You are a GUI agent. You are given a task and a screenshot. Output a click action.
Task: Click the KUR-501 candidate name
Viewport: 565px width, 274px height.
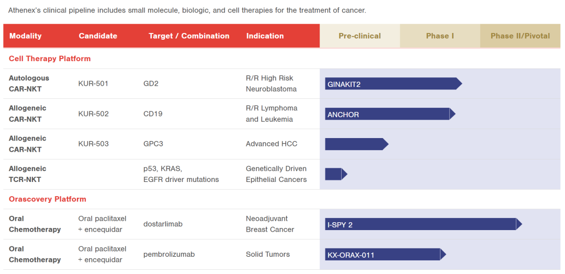[x=93, y=84]
